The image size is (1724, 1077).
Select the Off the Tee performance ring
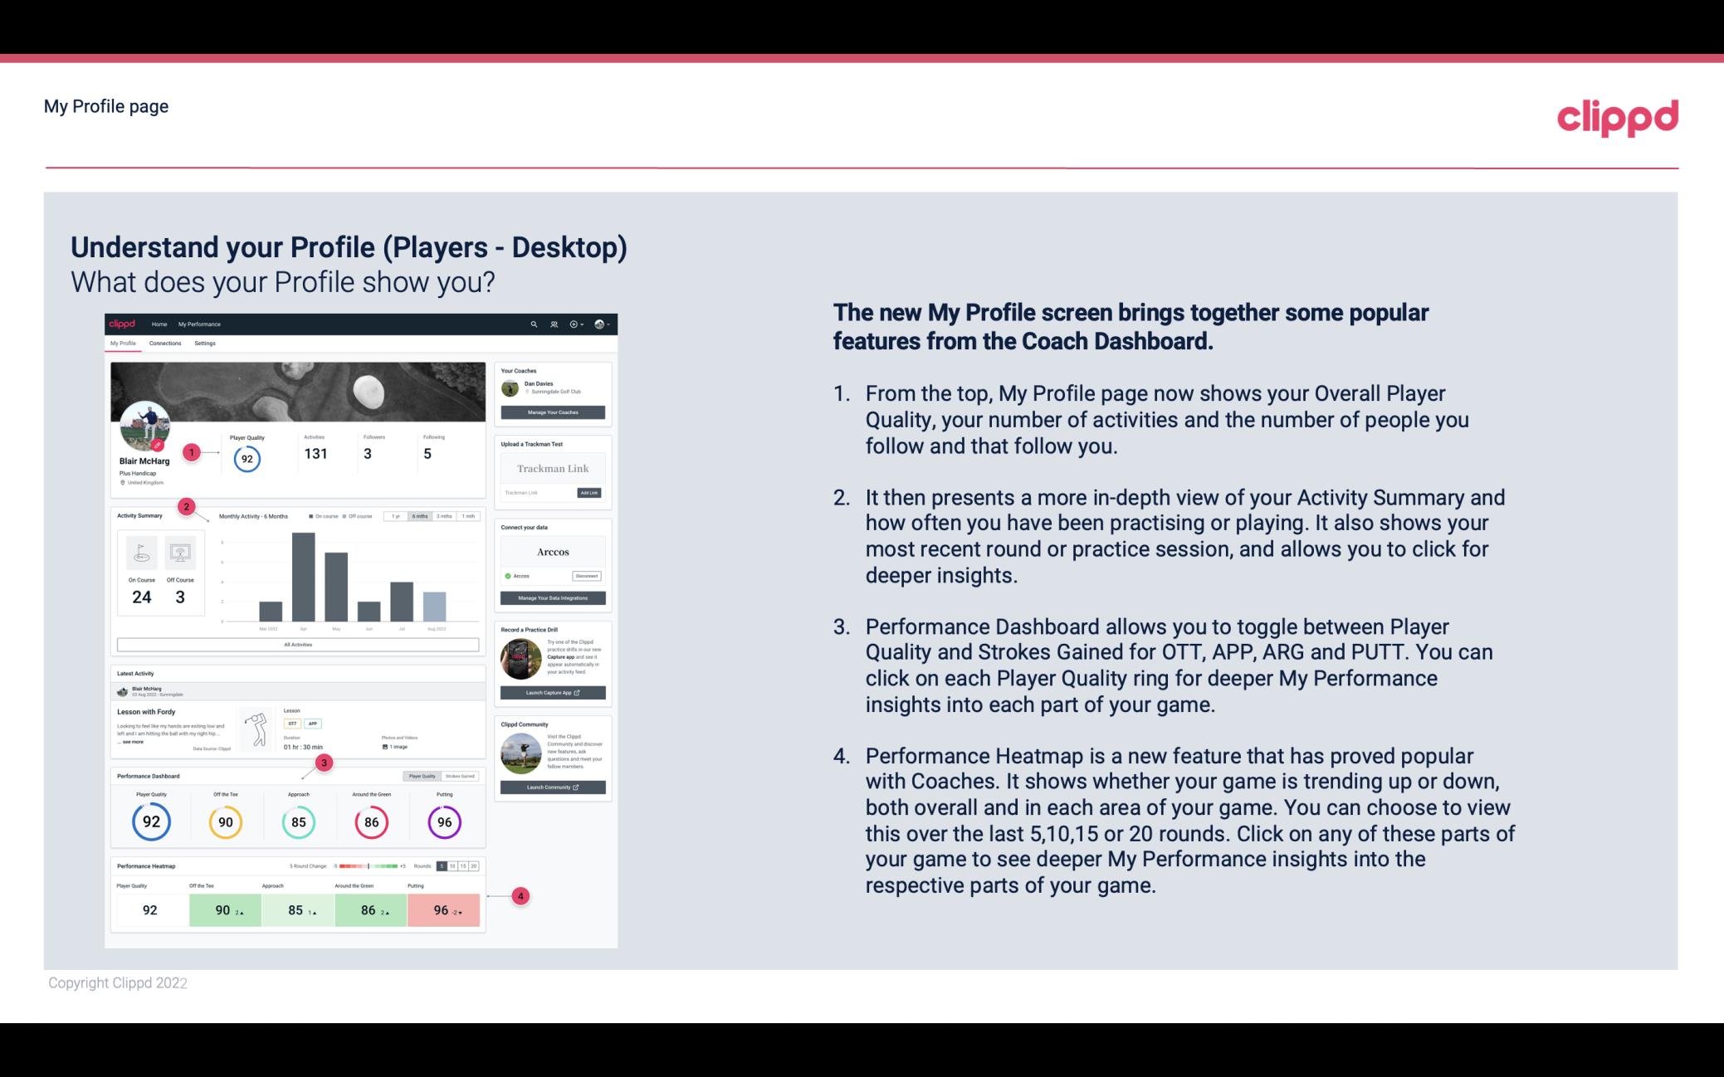point(225,821)
